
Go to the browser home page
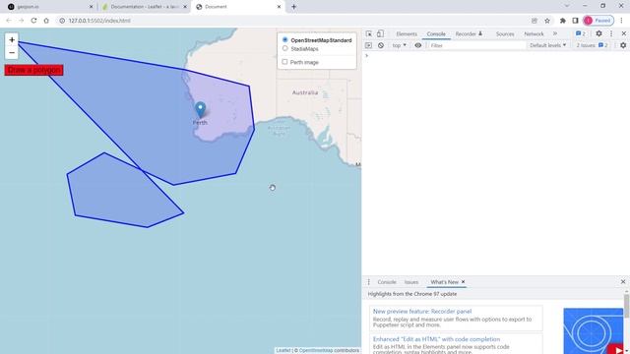coord(46,21)
